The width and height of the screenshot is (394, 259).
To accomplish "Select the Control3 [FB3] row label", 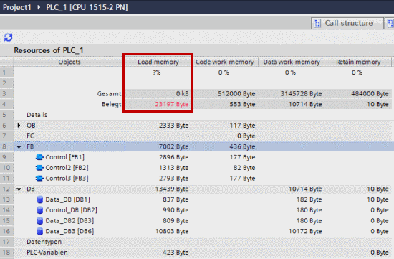I will tap(67, 178).
